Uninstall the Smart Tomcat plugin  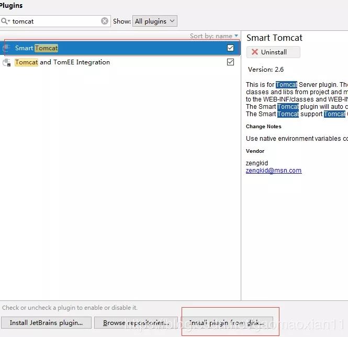273,52
